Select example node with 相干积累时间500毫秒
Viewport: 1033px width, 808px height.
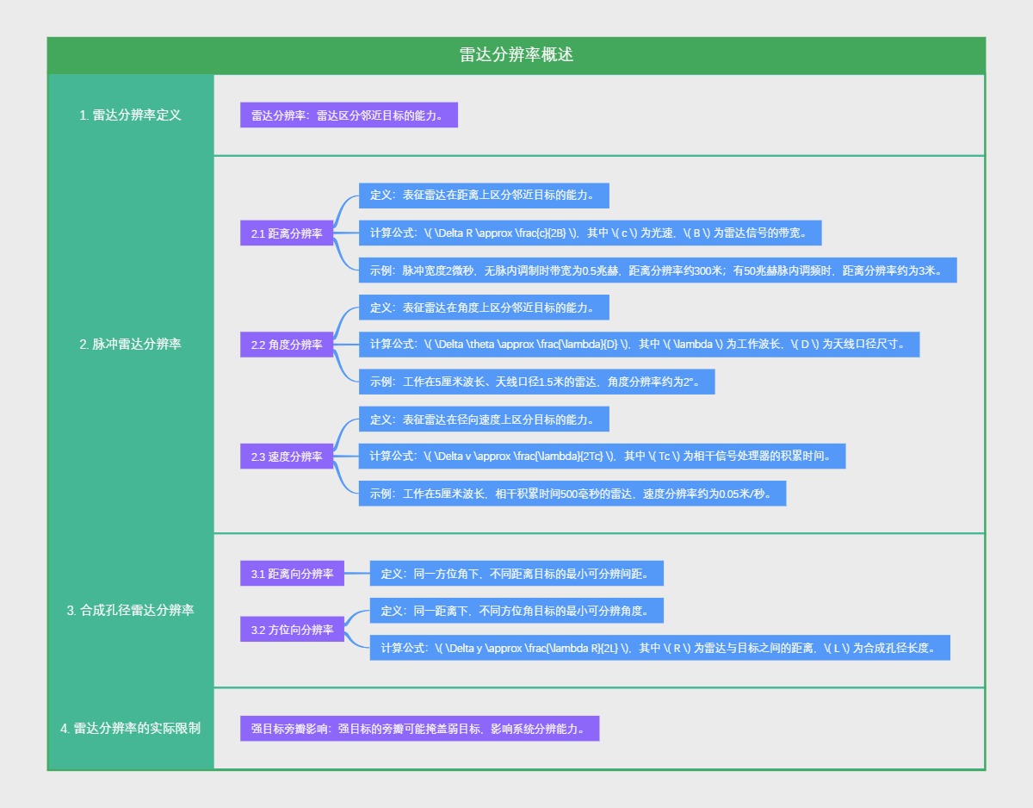[572, 494]
